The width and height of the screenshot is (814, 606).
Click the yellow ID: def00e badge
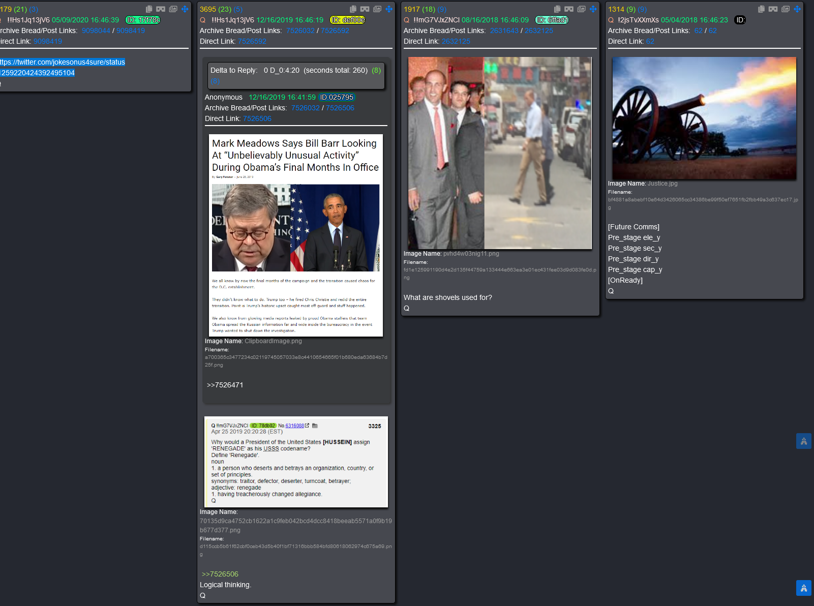pyautogui.click(x=348, y=20)
